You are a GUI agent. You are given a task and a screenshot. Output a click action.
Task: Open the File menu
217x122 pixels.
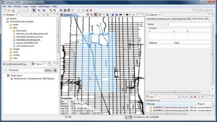[x=4, y=6]
